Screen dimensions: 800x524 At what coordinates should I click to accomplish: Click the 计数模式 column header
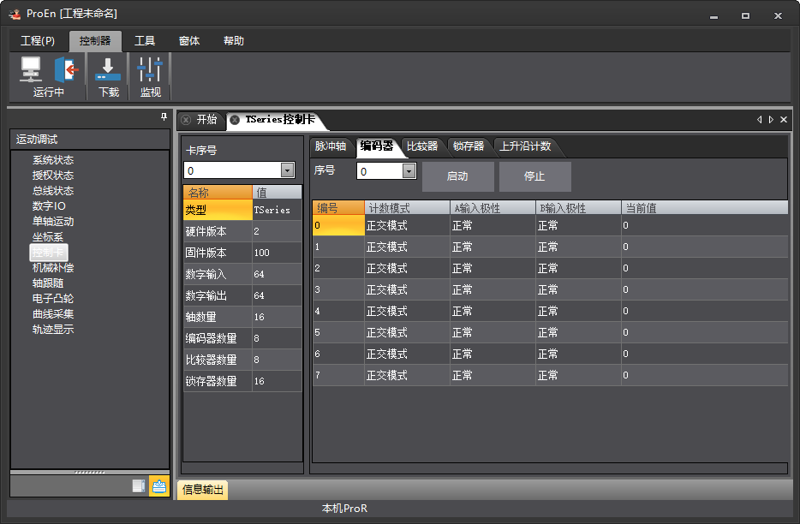point(407,208)
